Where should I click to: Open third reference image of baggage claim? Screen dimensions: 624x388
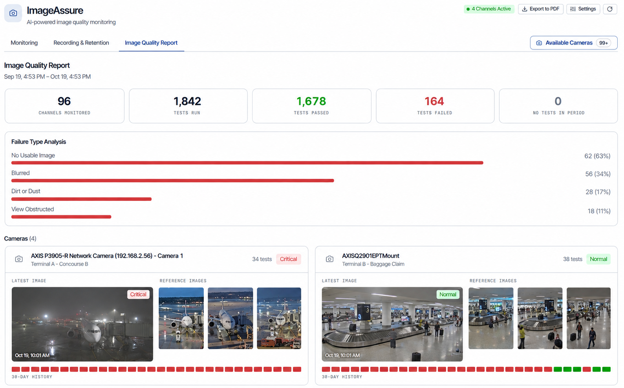589,318
